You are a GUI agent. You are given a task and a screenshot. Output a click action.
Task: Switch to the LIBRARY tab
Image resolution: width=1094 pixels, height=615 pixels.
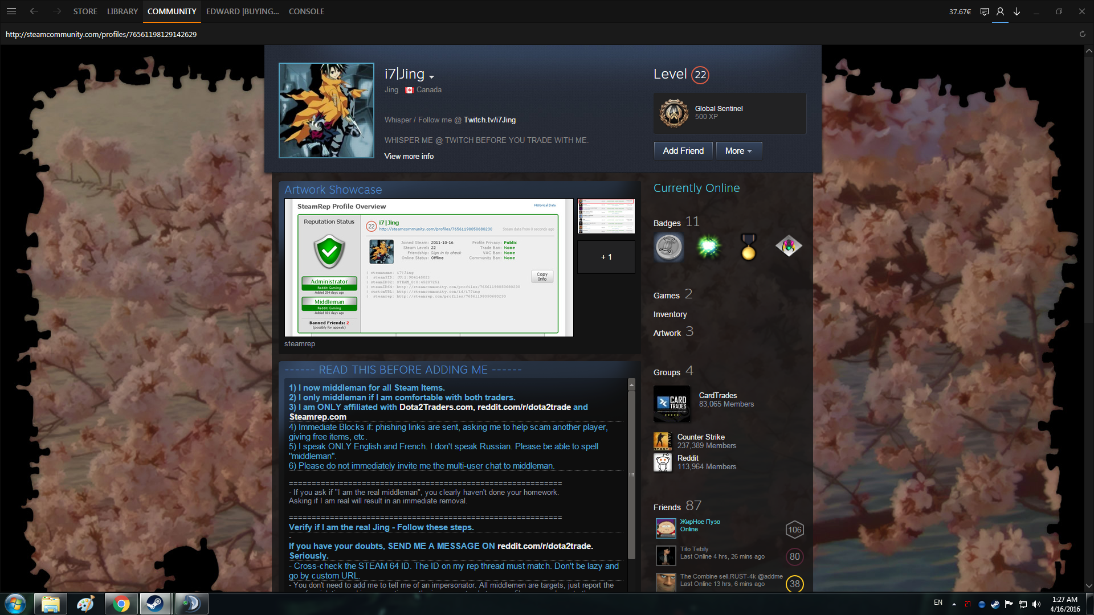123,11
